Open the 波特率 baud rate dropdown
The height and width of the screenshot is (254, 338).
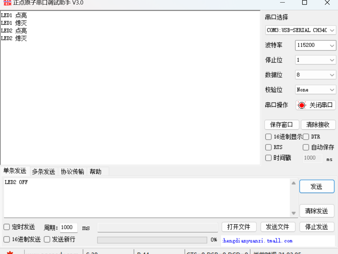(316, 45)
